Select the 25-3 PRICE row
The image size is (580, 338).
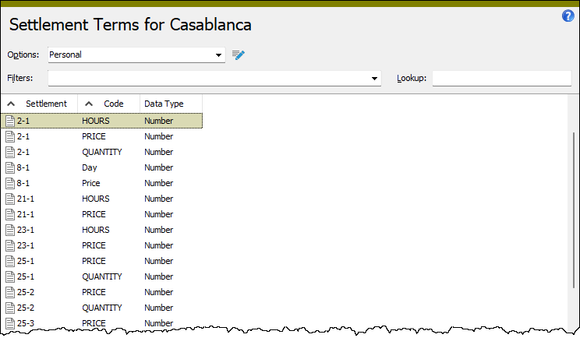(101, 323)
